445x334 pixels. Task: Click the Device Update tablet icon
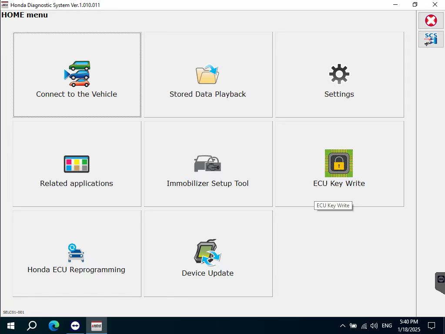[x=207, y=253]
